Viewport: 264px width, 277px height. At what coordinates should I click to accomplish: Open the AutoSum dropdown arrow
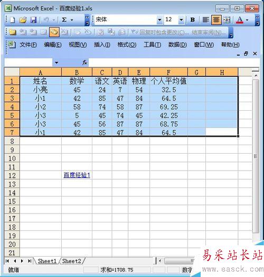pyautogui.click(x=72, y=20)
